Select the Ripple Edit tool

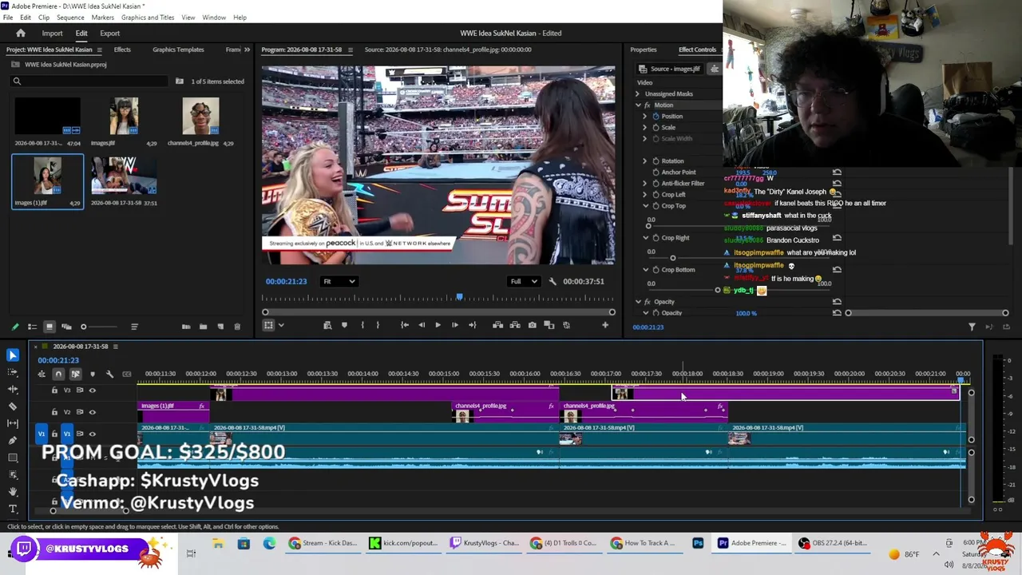(13, 389)
